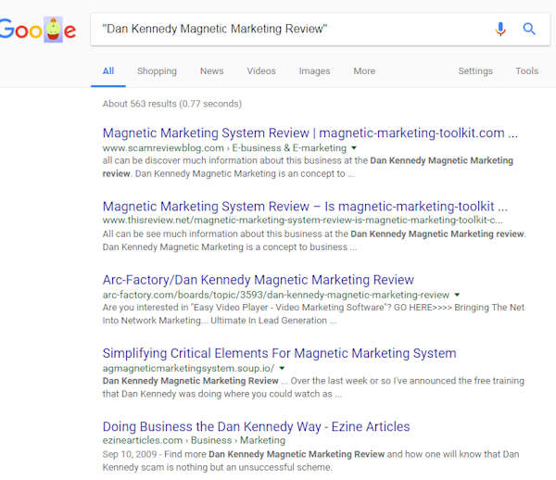Open the Videos results tab

pyautogui.click(x=261, y=71)
